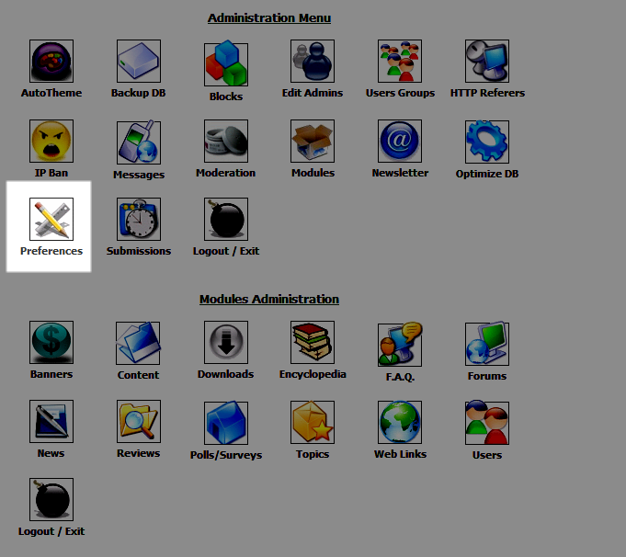Click the IP Ban text link

(51, 173)
